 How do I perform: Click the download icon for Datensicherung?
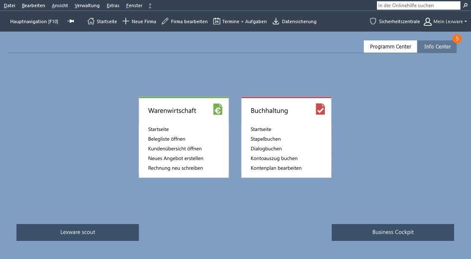(276, 21)
